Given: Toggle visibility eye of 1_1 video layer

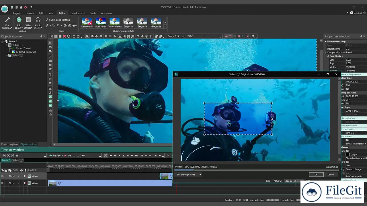Looking at the screenshot, I should point(2,183).
